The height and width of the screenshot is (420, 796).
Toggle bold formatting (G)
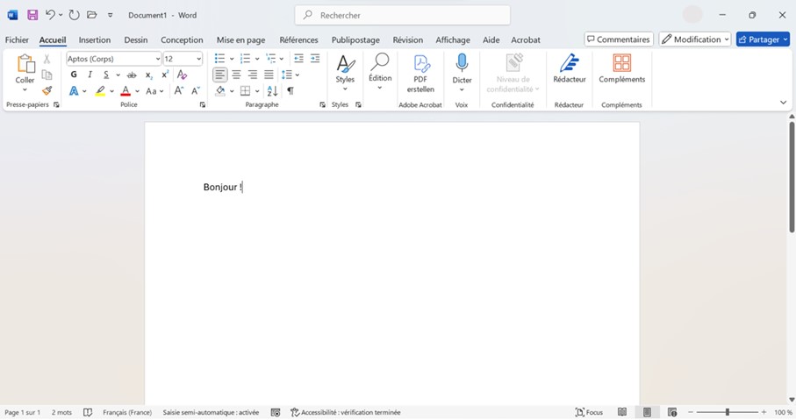tap(74, 75)
